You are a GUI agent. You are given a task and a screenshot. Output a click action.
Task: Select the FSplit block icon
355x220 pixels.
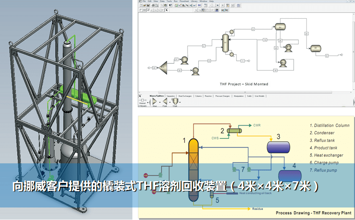[165, 101]
